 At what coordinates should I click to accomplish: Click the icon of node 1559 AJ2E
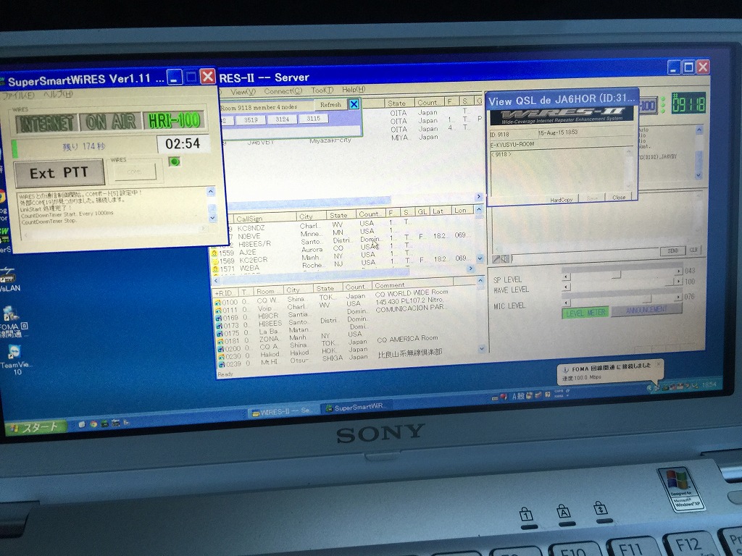pyautogui.click(x=214, y=253)
